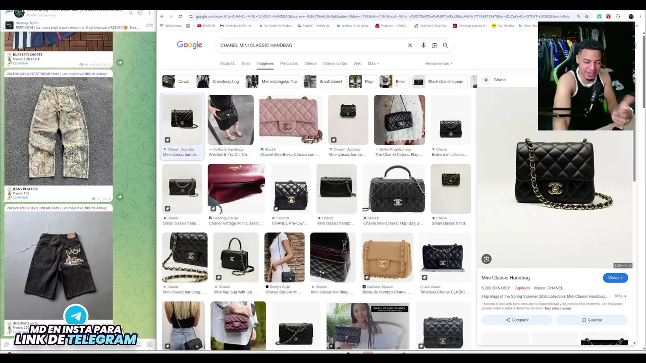The height and width of the screenshot is (363, 646).
Task: Open the pink Chanel bag StockX thumbnail
Action: [291, 120]
